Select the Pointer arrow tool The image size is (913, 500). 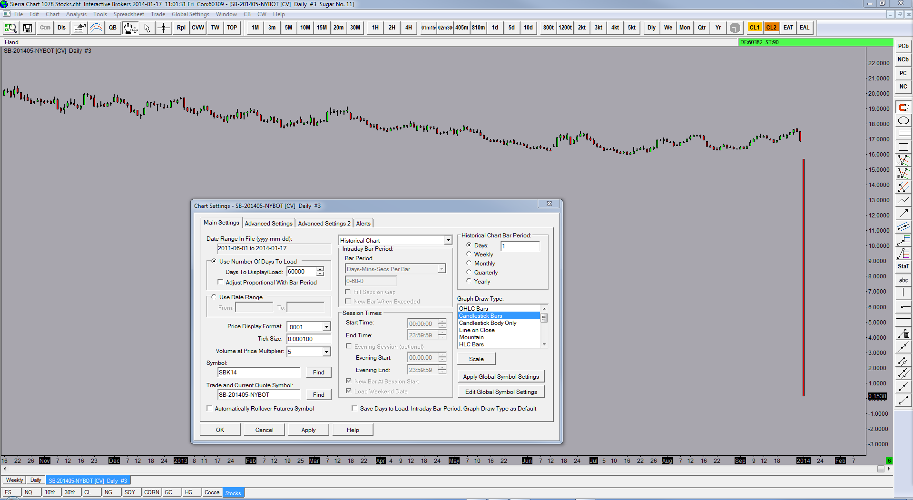pos(147,28)
